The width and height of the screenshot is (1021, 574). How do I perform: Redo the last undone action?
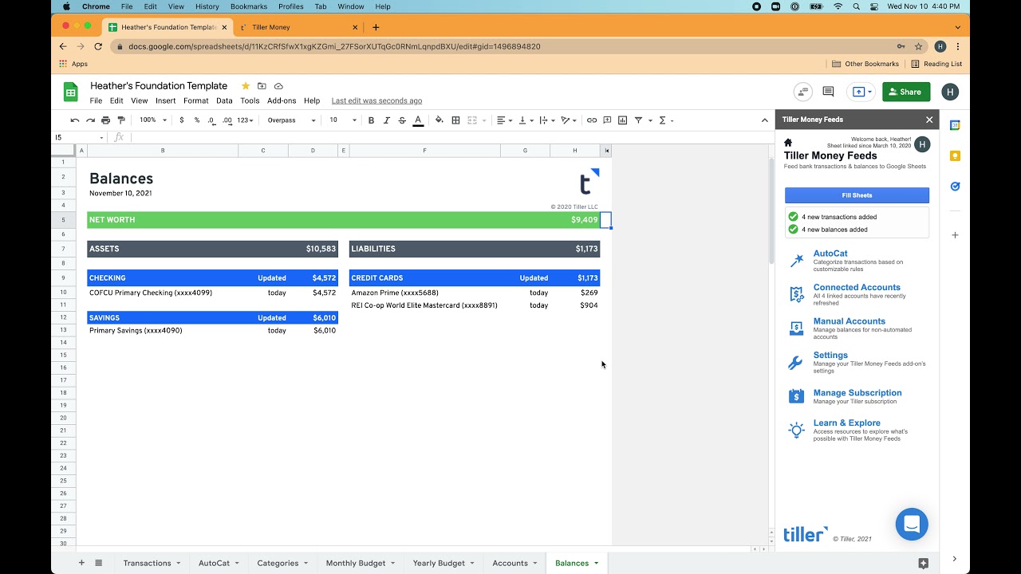tap(90, 120)
